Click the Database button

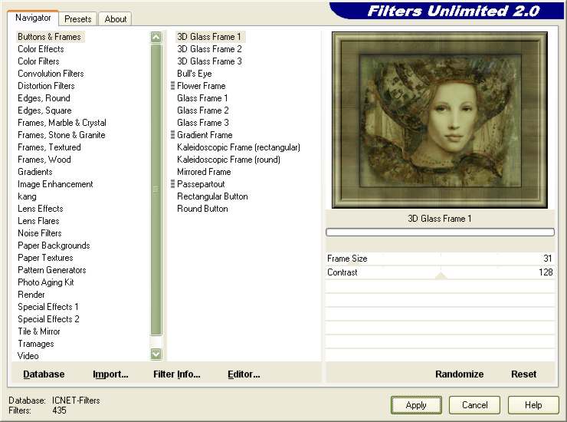click(44, 374)
